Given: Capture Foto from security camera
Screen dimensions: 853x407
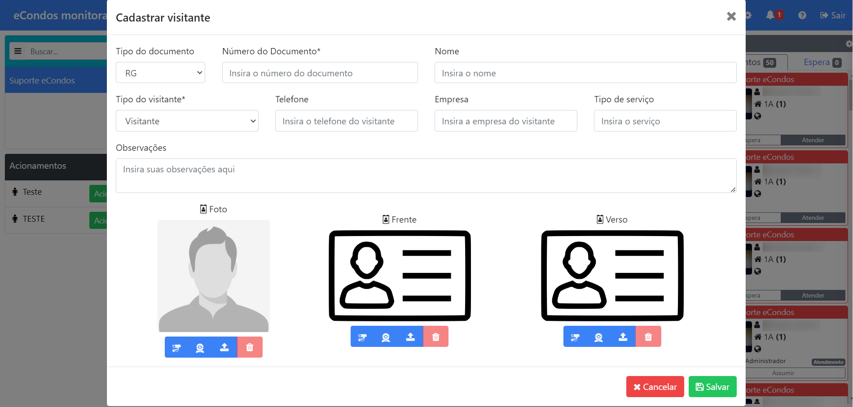Looking at the screenshot, I should coord(176,347).
